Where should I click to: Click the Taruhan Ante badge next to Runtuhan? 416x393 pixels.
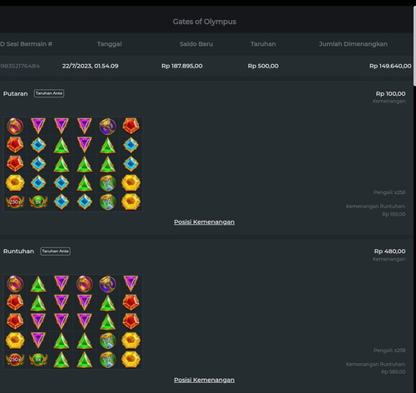tap(55, 251)
